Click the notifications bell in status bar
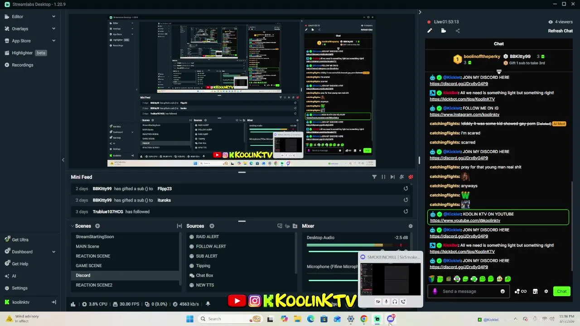This screenshot has height=326, width=580. coord(208,304)
